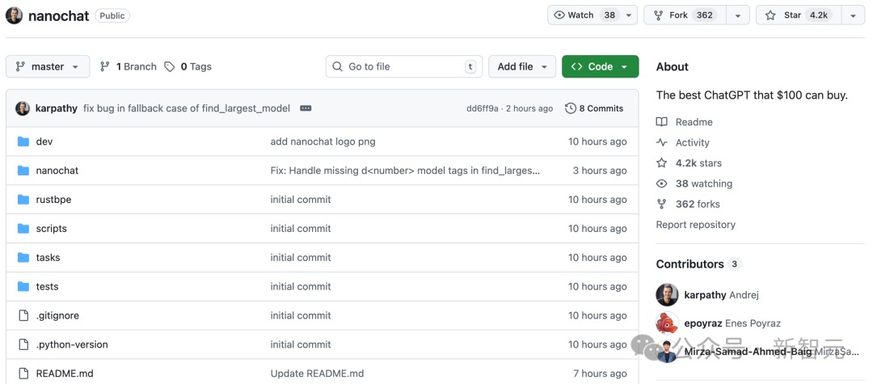Click the Report repository link
Screen dimensions: 873x384
[695, 225]
